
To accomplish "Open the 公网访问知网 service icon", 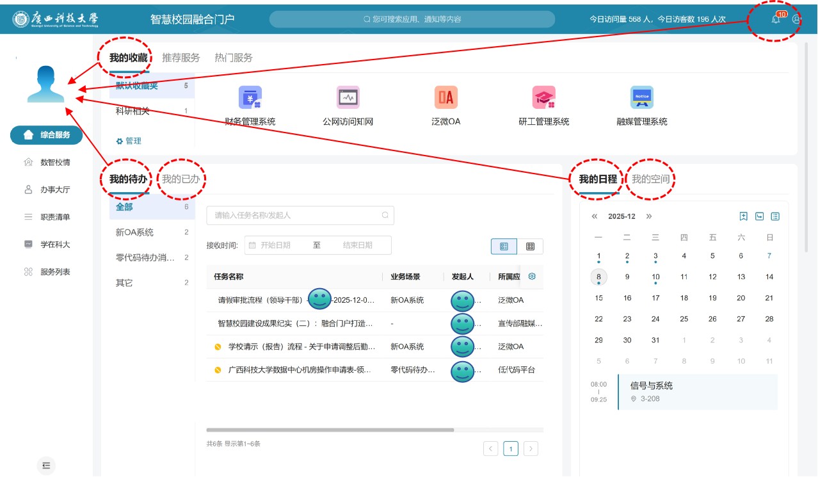I will pyautogui.click(x=348, y=98).
